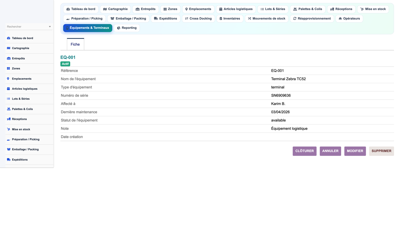This screenshot has width=401, height=248.
Task: Click the Entrepôts warehouse icon in top navigation
Action: tap(137, 9)
